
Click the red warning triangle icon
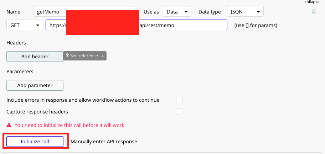click(x=9, y=126)
